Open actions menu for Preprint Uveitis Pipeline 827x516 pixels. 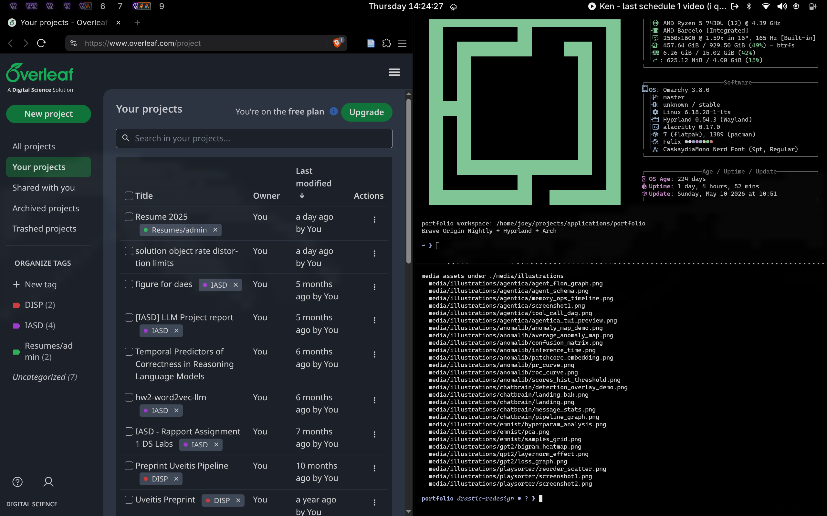(374, 468)
